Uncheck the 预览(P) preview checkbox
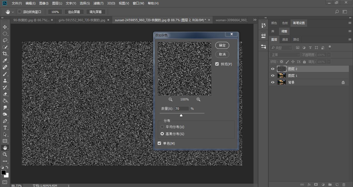 (x=217, y=64)
